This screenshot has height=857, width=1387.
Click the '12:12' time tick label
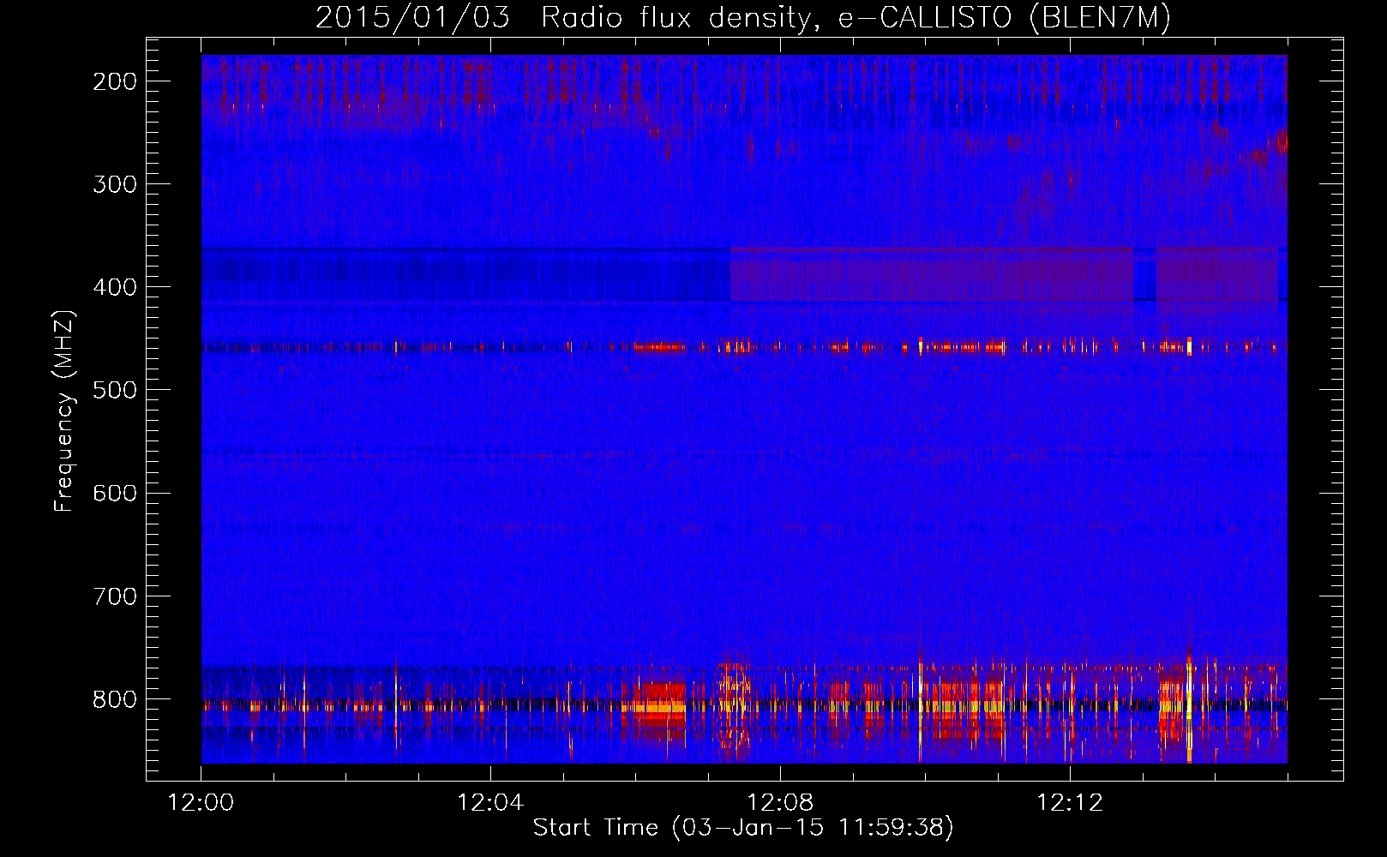(x=1070, y=803)
